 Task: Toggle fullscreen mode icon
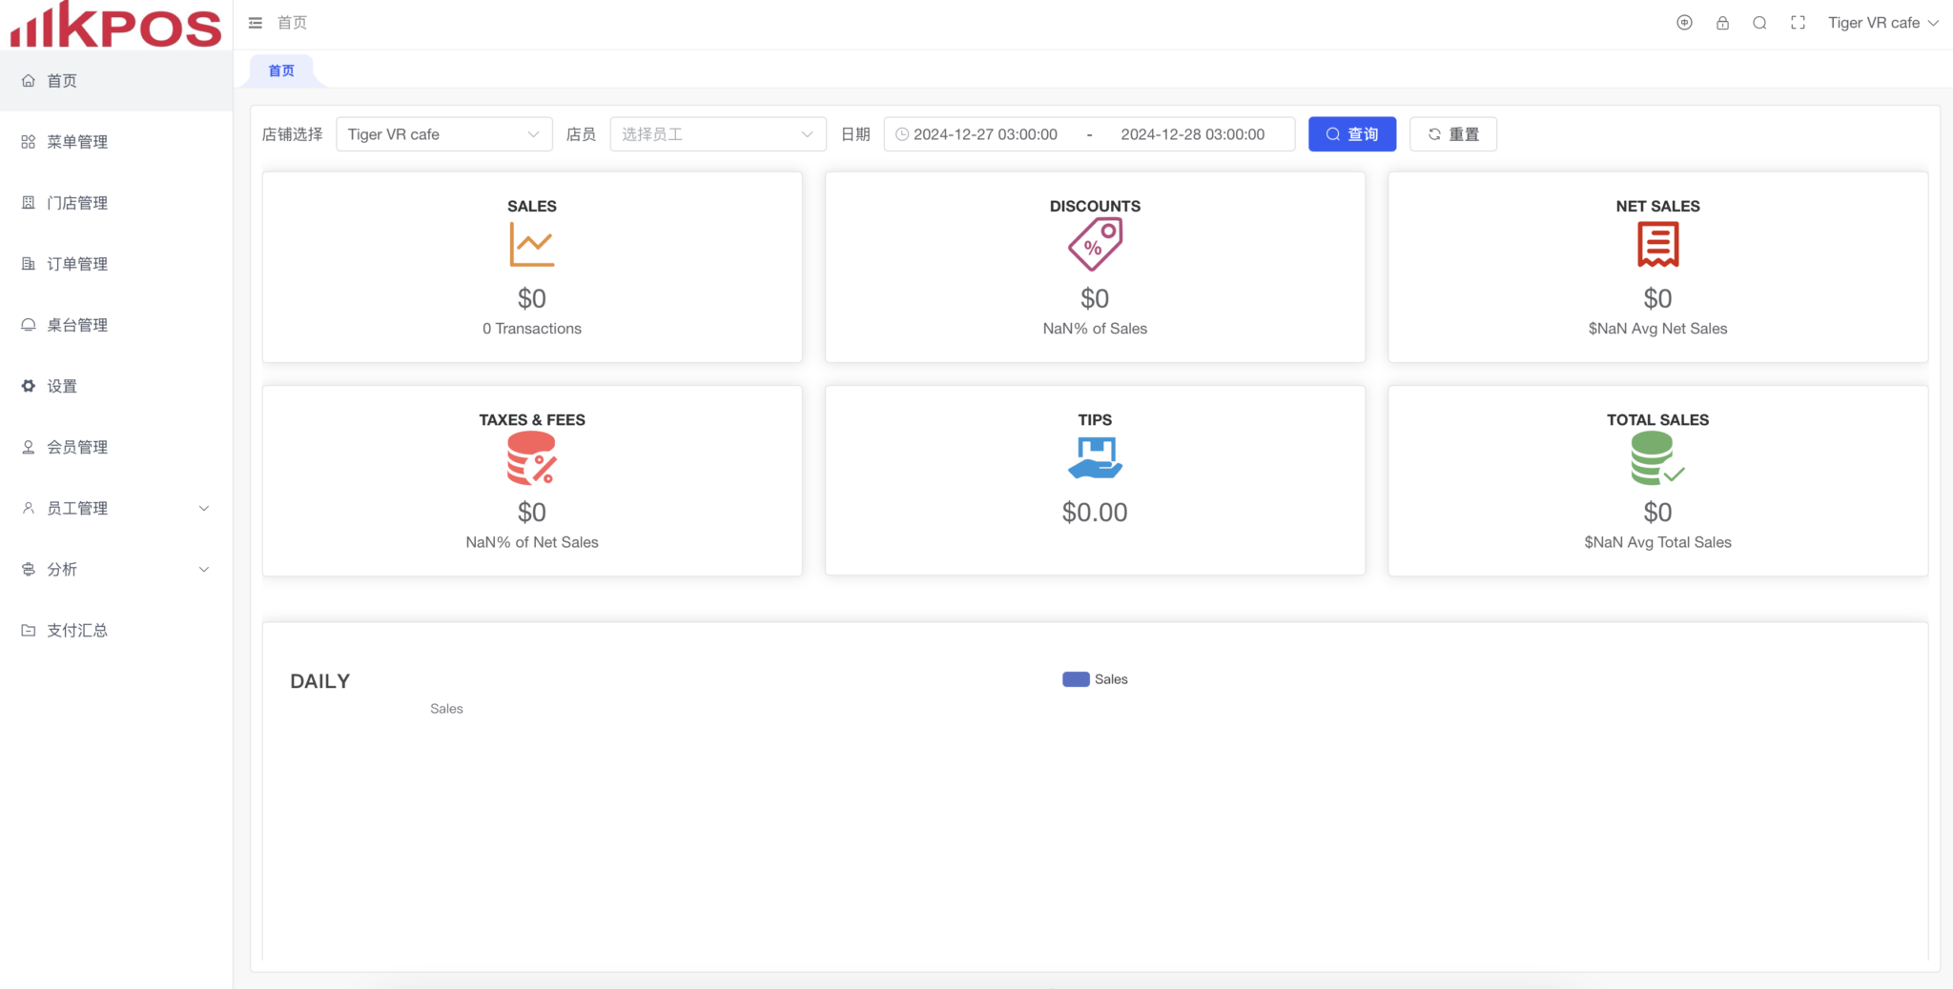tap(1798, 23)
